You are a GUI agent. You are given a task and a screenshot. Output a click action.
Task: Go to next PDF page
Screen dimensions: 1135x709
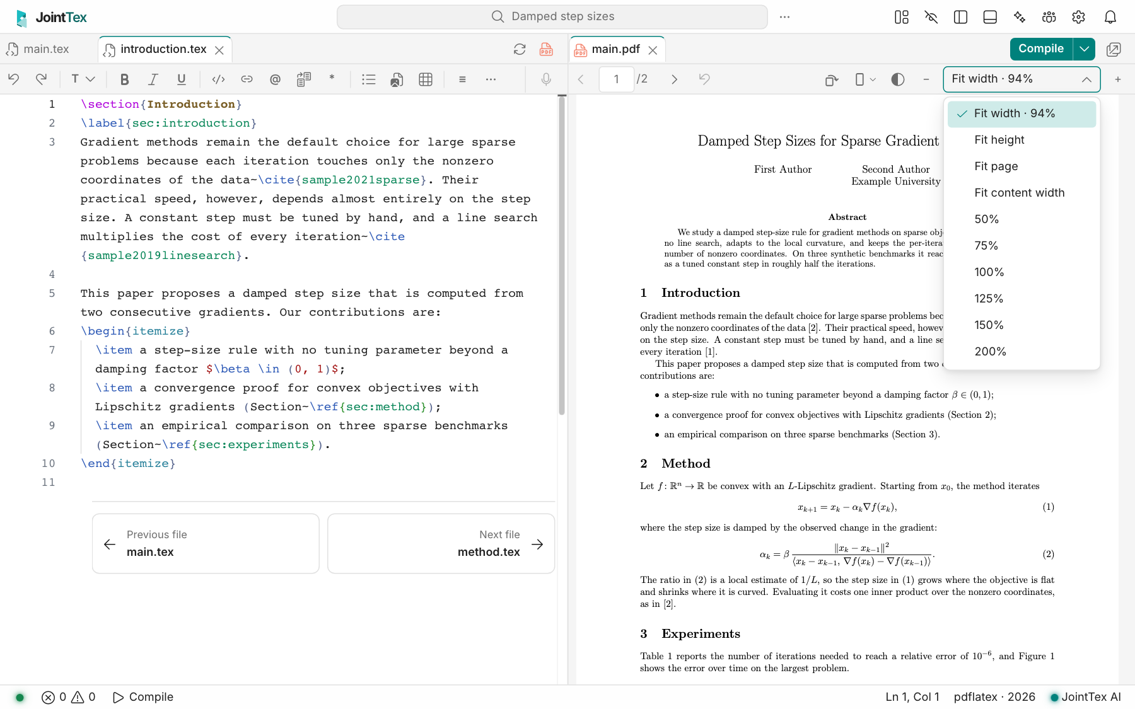pyautogui.click(x=674, y=79)
